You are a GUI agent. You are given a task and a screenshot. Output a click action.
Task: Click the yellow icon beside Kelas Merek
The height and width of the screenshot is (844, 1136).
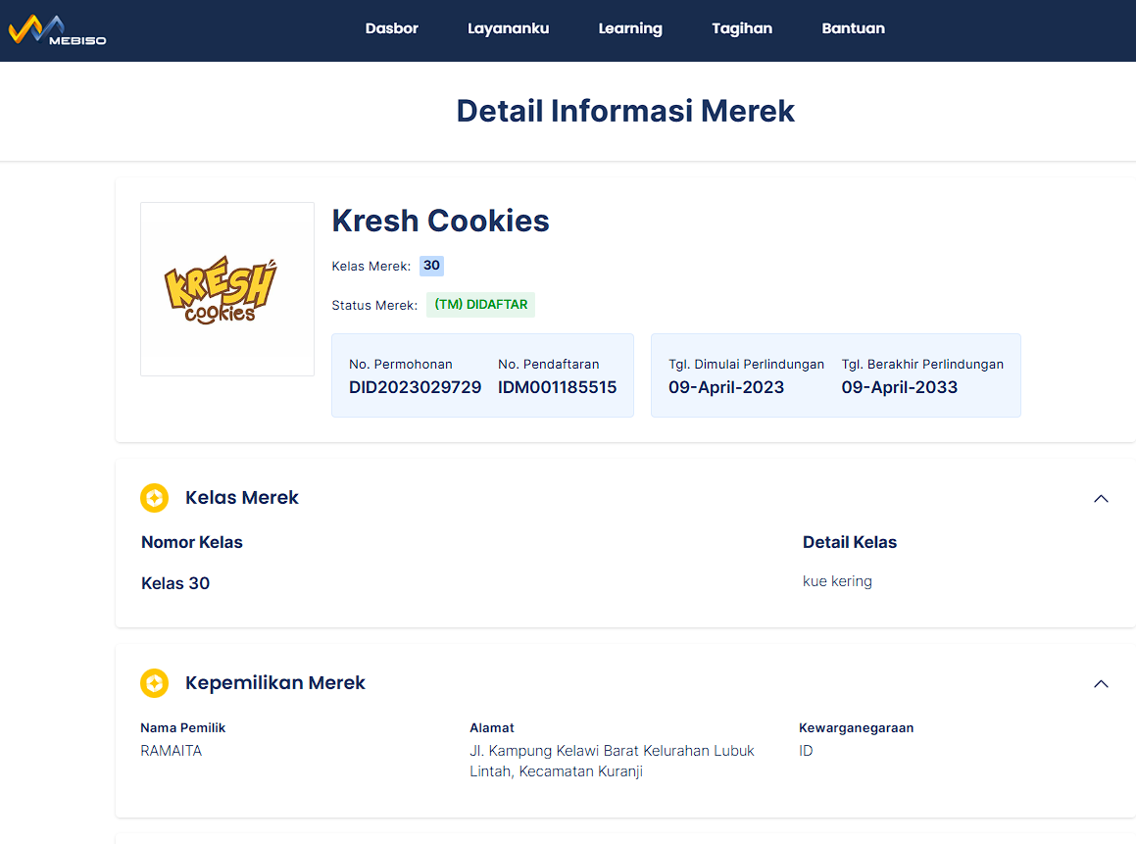coord(154,498)
